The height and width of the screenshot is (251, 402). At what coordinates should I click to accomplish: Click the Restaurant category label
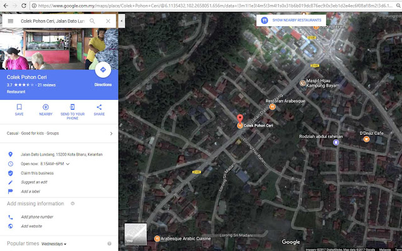tap(16, 92)
